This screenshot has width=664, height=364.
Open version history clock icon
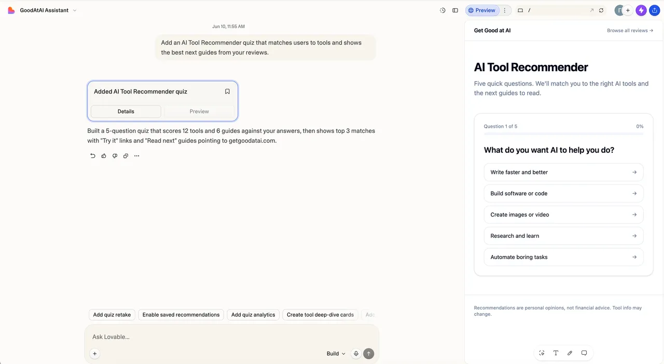(x=442, y=10)
